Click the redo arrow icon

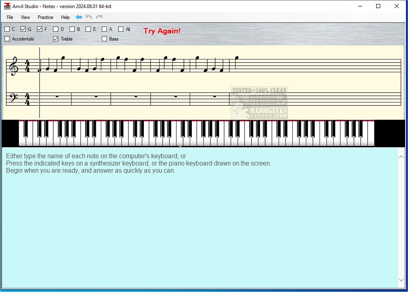99,17
